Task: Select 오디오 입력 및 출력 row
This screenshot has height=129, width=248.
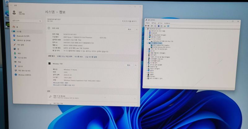Action: point(156,65)
